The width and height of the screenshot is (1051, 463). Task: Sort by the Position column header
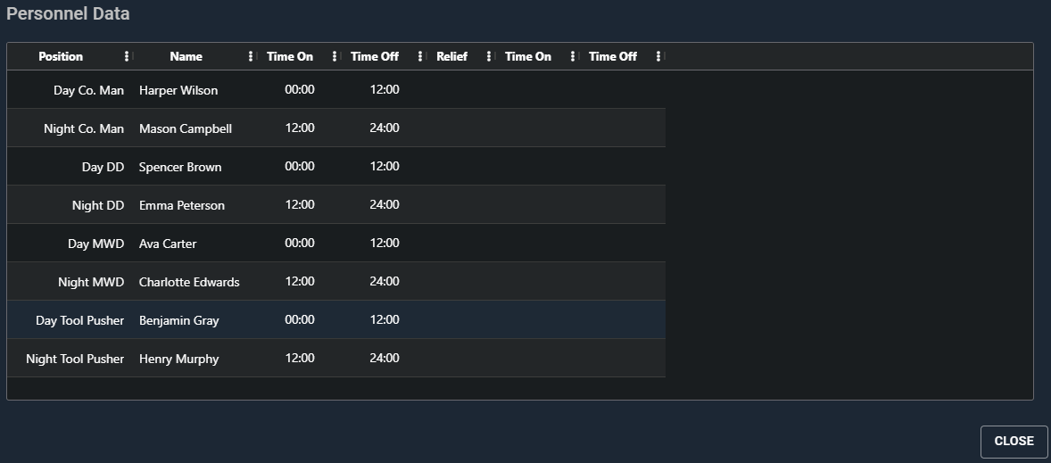pyautogui.click(x=61, y=56)
